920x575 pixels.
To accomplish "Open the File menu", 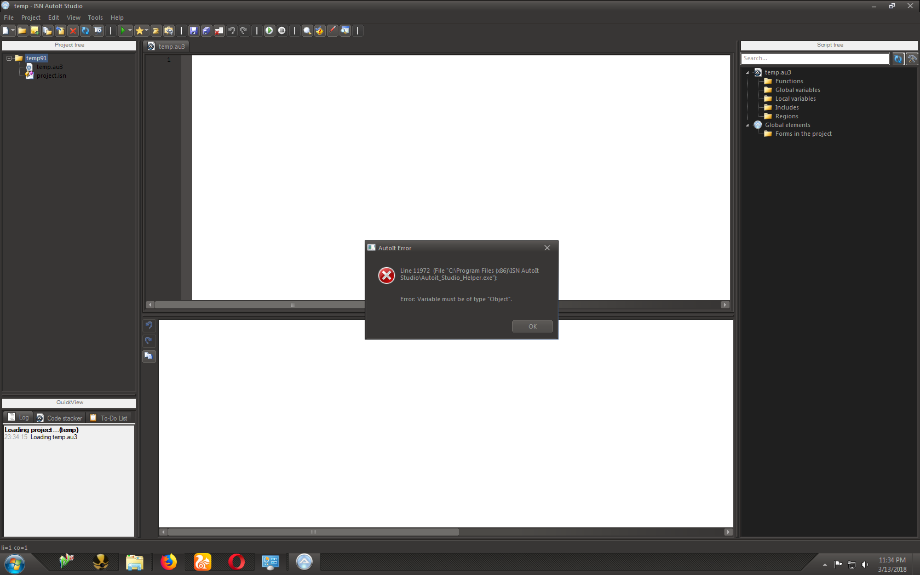I will 9,18.
